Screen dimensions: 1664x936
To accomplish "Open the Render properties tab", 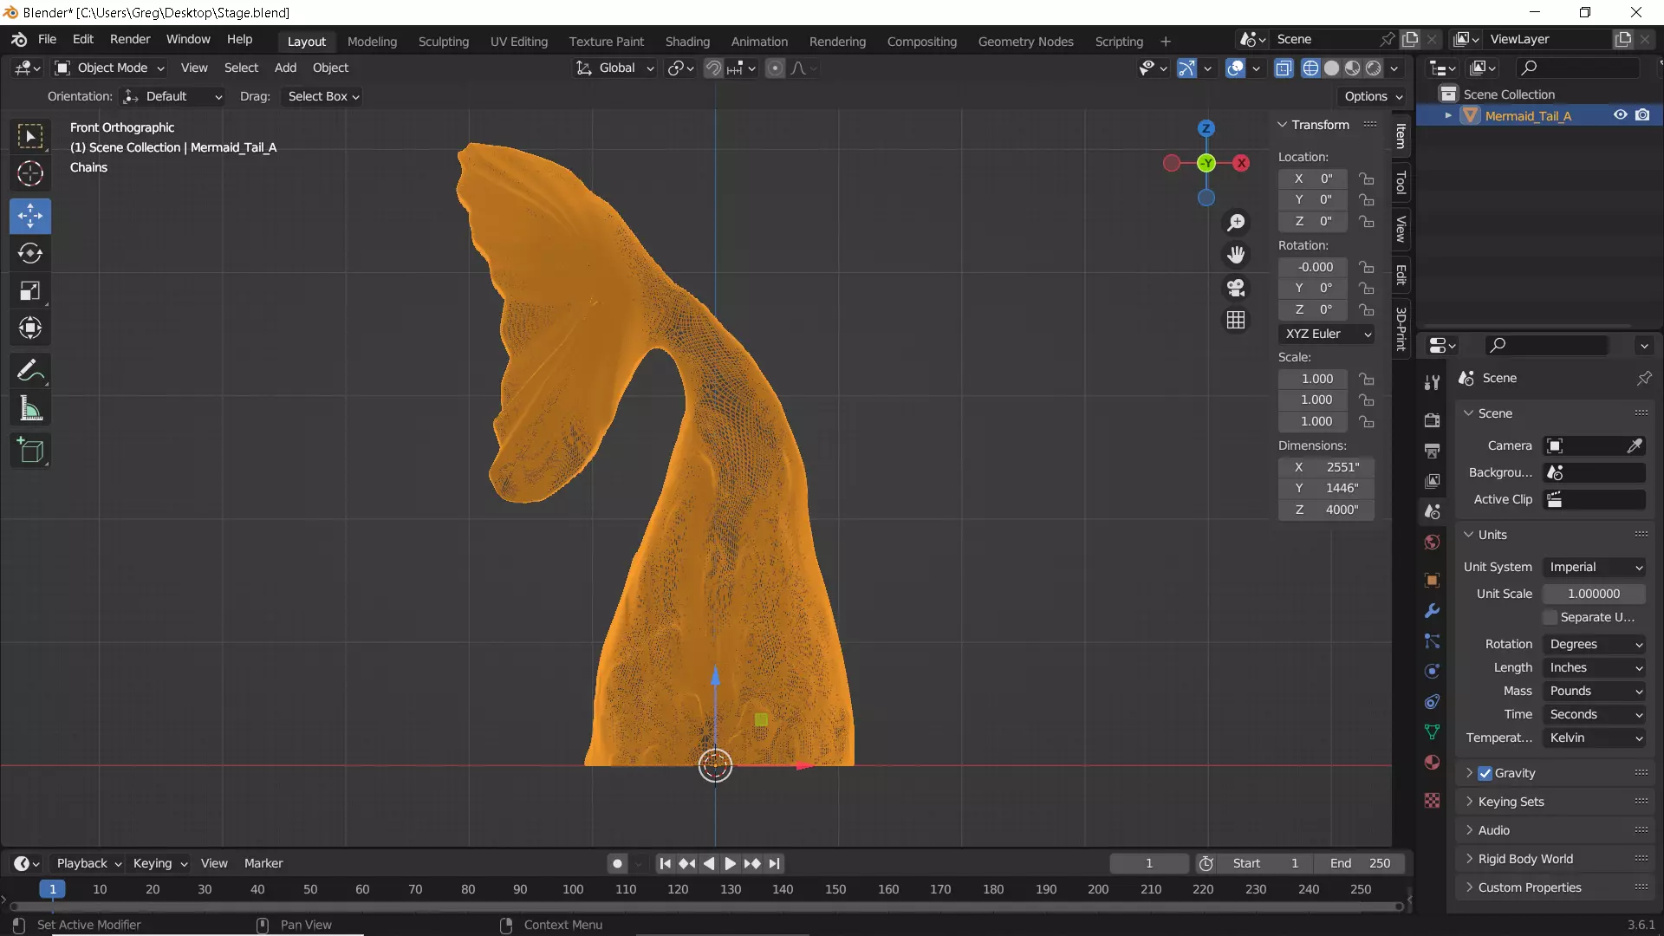I will 1432,420.
